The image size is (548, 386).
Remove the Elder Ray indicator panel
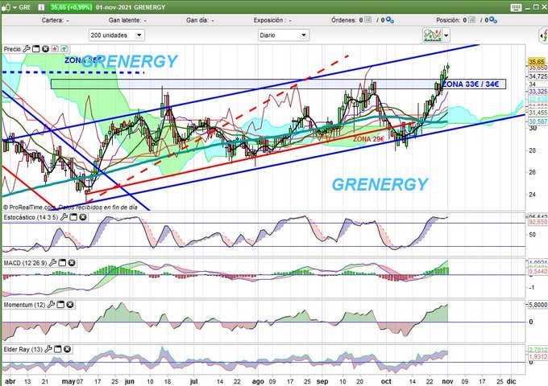click(68, 349)
